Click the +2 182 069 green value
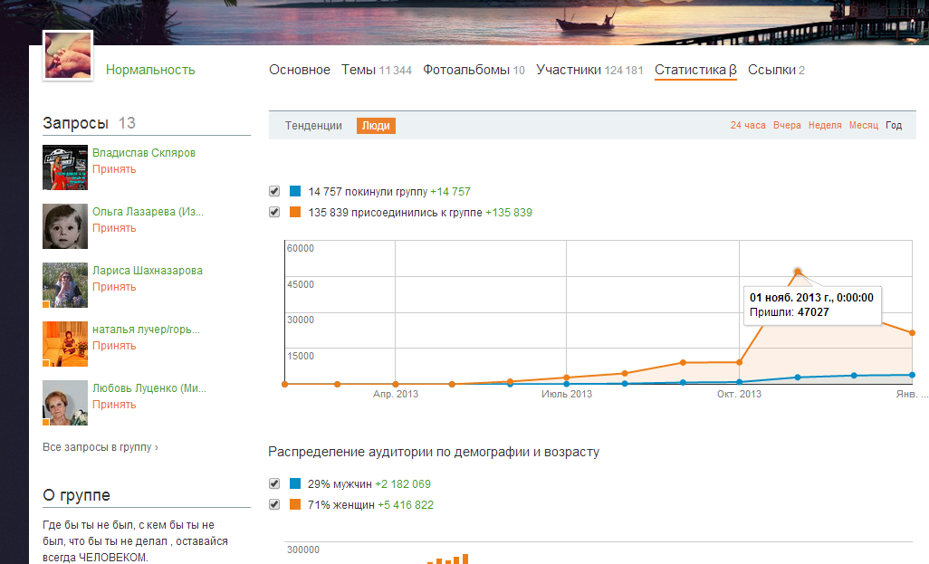Screen dimensions: 929x564 pyautogui.click(x=403, y=484)
